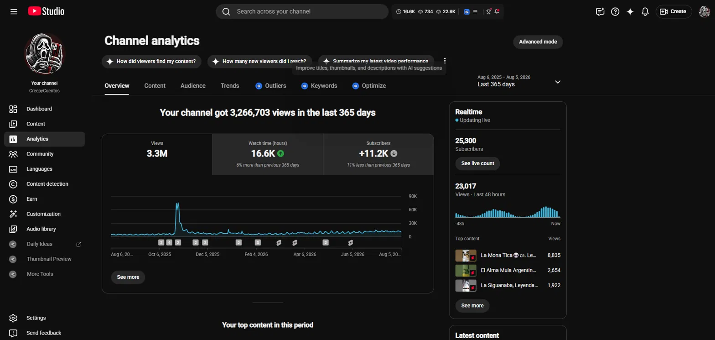The width and height of the screenshot is (715, 340).
Task: Switch to the Audience tab
Action: click(193, 86)
